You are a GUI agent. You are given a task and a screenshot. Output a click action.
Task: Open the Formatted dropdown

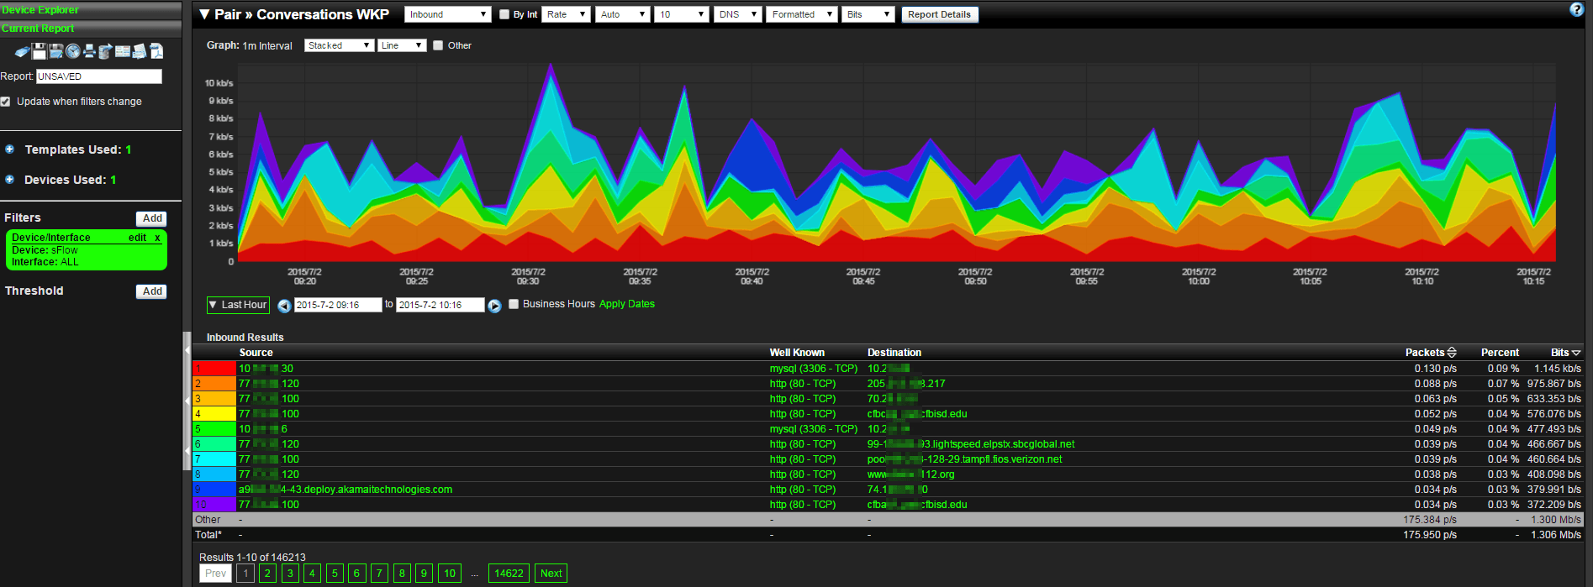tap(802, 14)
